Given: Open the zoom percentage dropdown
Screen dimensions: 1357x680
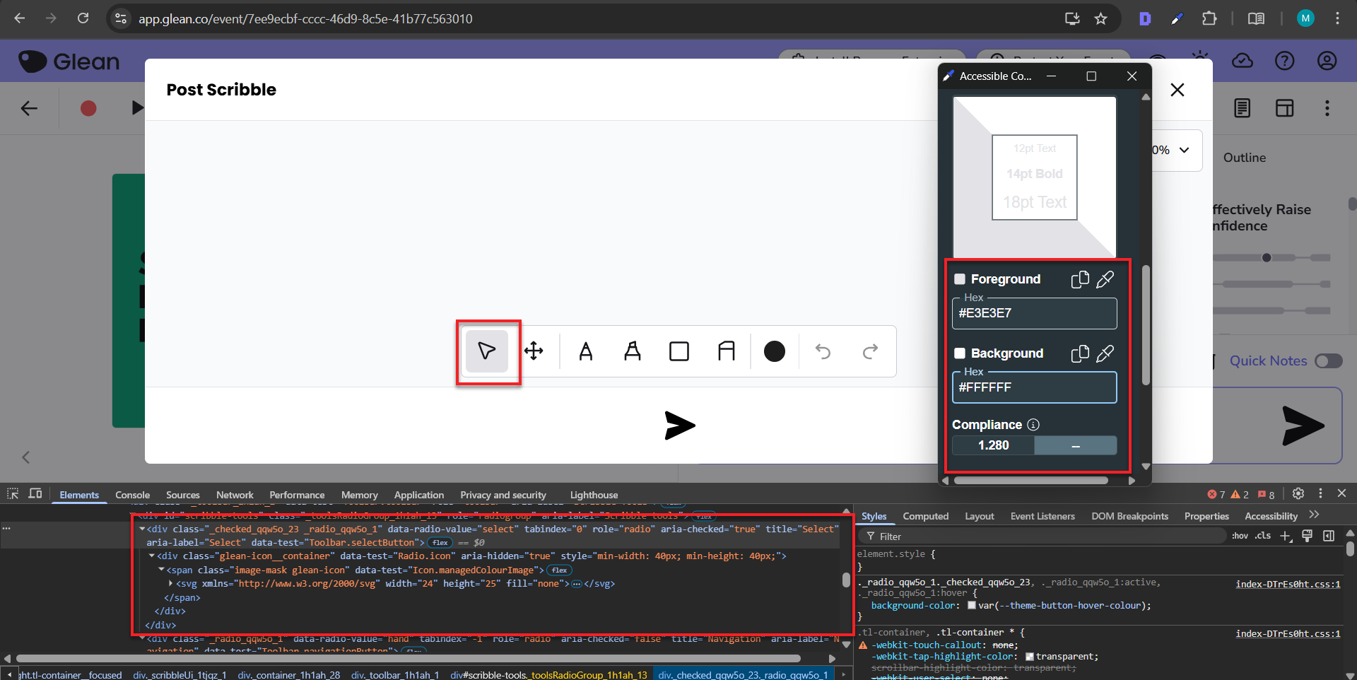Looking at the screenshot, I should pos(1184,150).
